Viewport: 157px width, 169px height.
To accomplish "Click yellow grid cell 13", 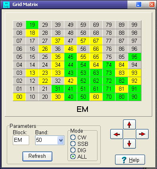I will pos(32,73).
